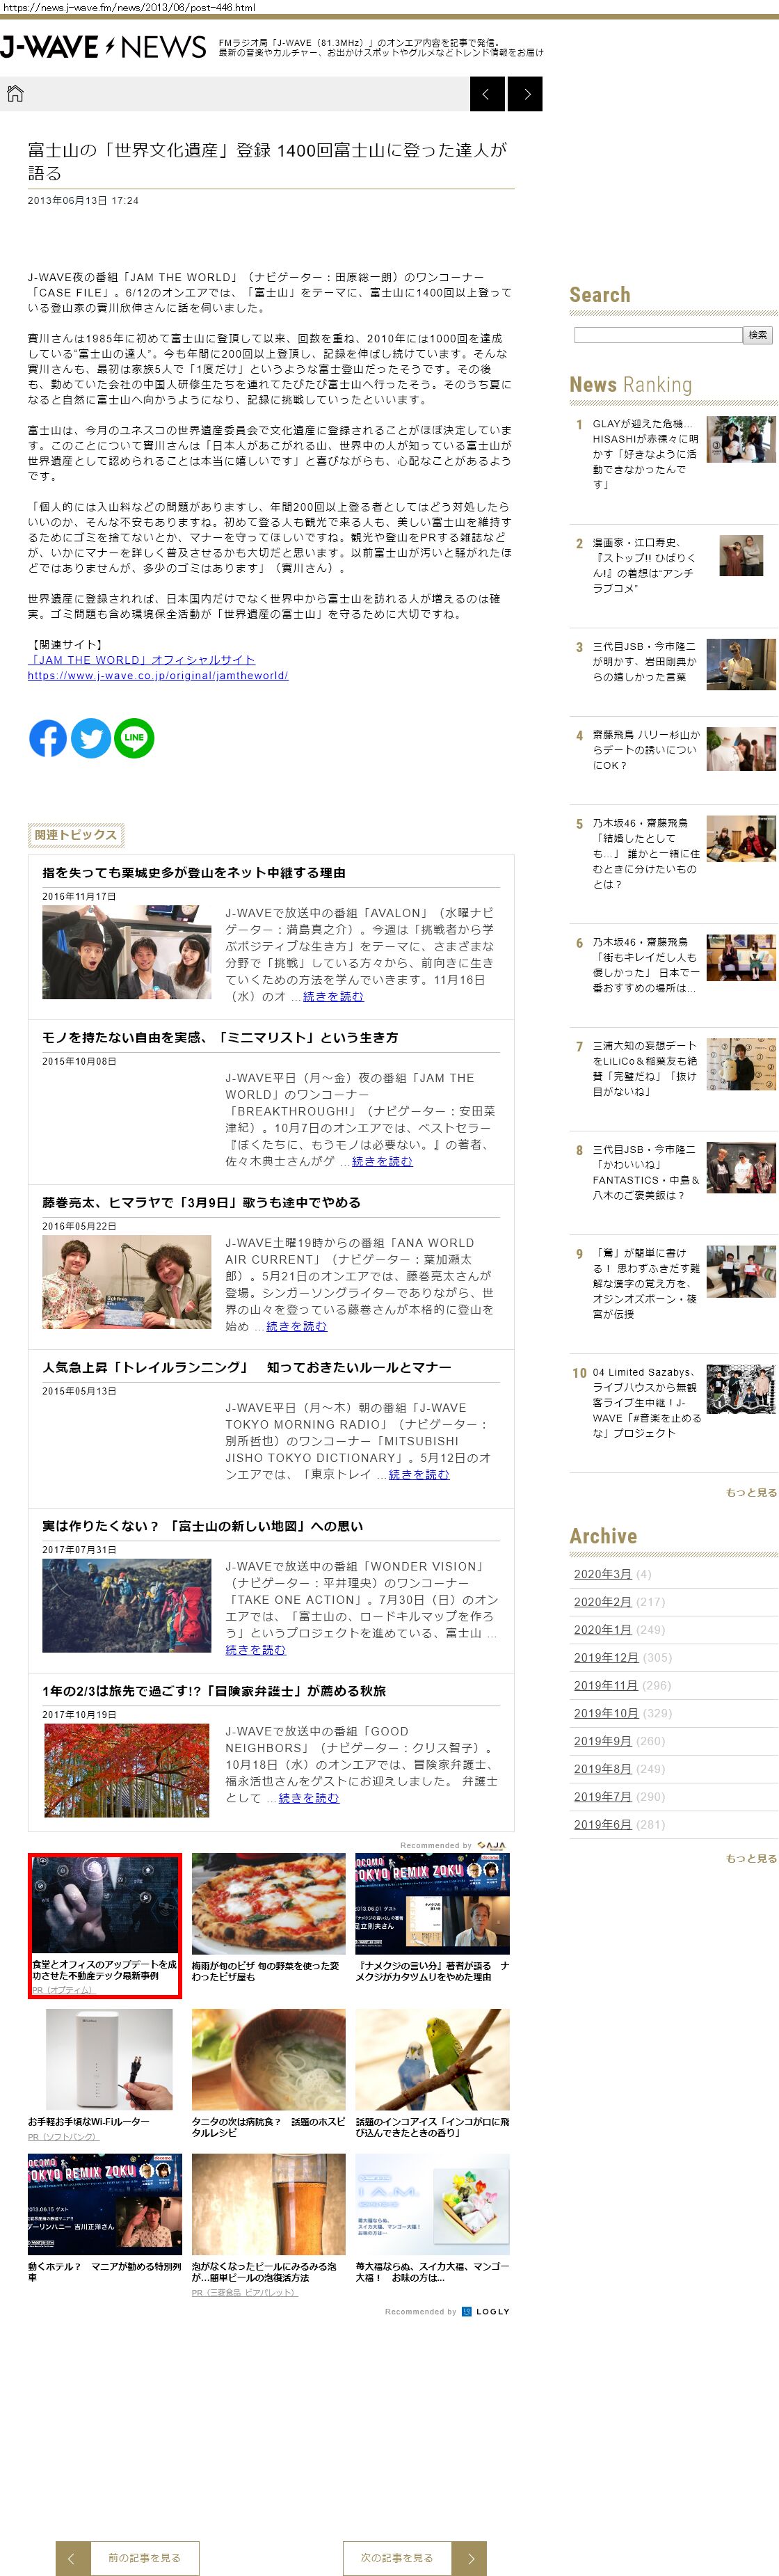Open the J-WAVE NEWS logo
This screenshot has width=779, height=2576.
click(104, 47)
